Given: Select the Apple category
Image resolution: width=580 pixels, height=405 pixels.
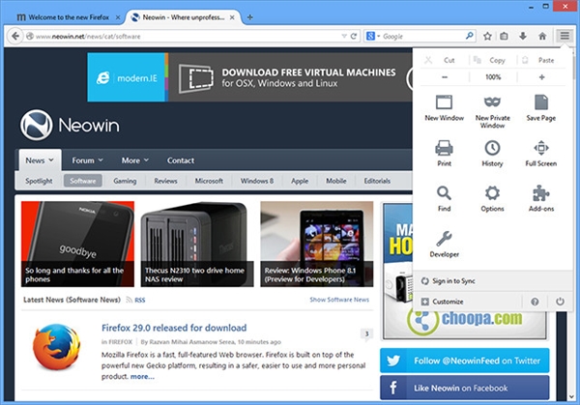Looking at the screenshot, I should click(x=300, y=181).
